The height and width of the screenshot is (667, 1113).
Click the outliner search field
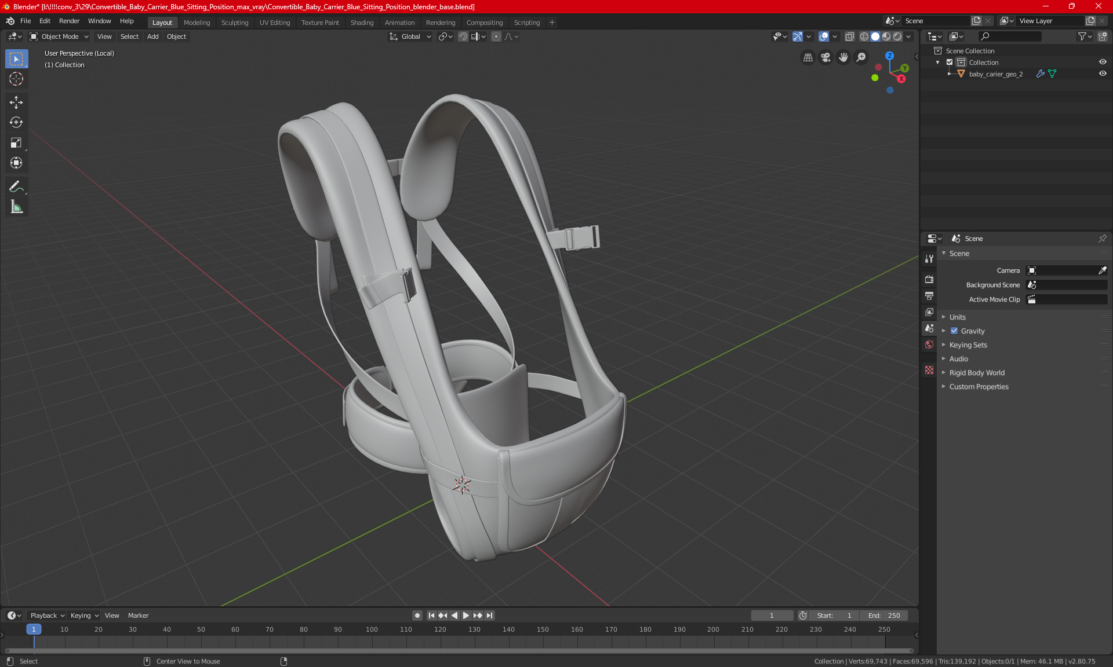coord(1009,36)
